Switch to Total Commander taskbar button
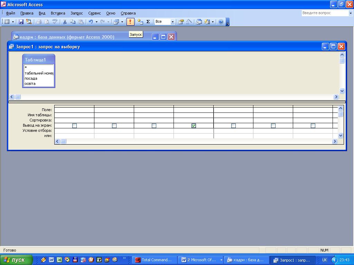Viewport: 354px width, 265px height. (154, 260)
